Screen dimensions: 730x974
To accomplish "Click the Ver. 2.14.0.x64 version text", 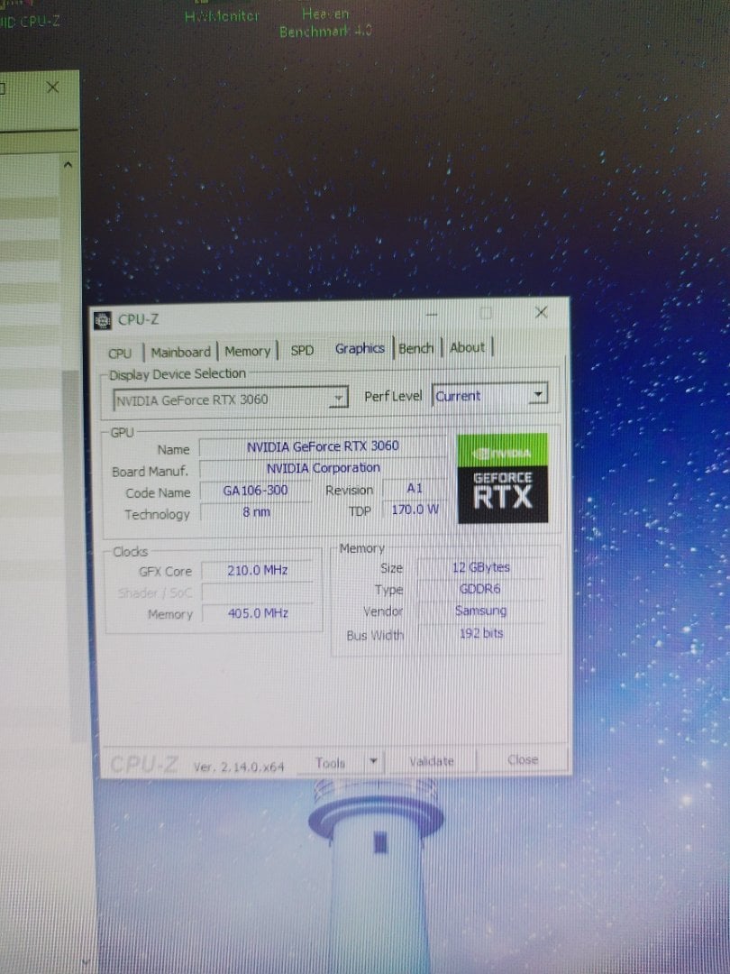I will click(238, 767).
